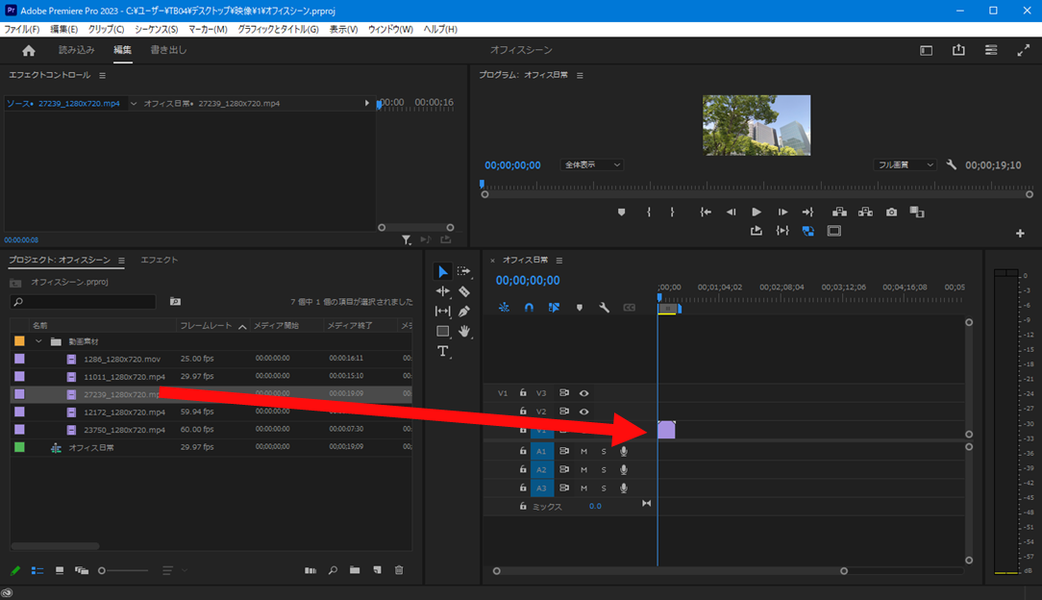Go to In point in program monitor

(706, 212)
